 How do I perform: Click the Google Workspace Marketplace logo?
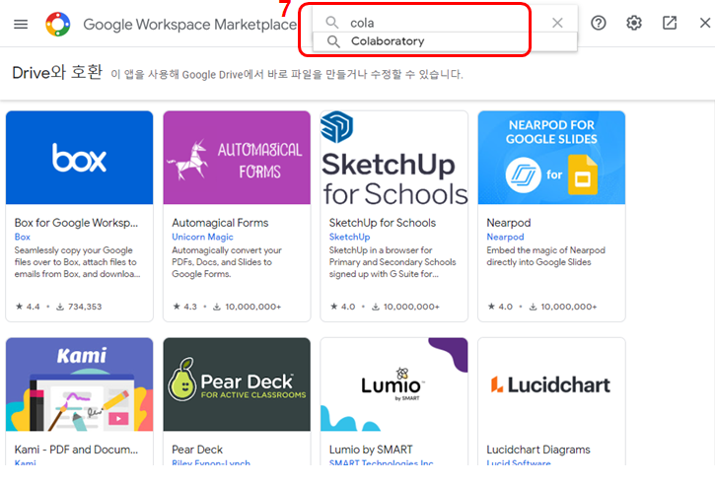click(58, 25)
